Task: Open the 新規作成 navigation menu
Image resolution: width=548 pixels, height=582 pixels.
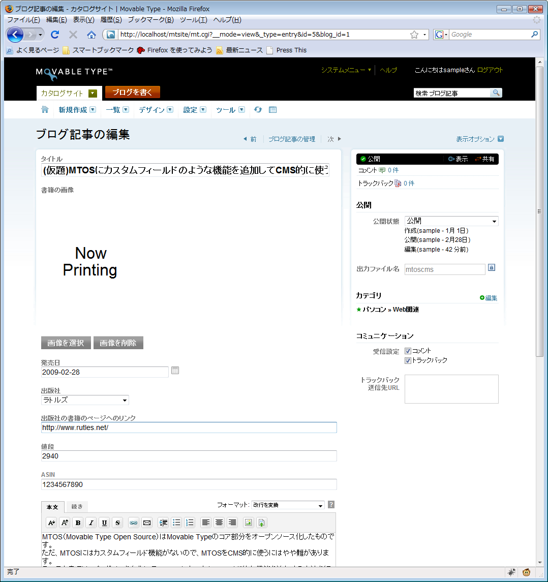Action: pos(77,110)
